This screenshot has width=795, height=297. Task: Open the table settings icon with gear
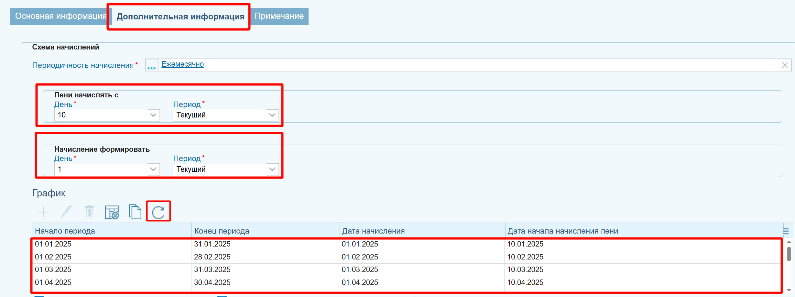112,212
